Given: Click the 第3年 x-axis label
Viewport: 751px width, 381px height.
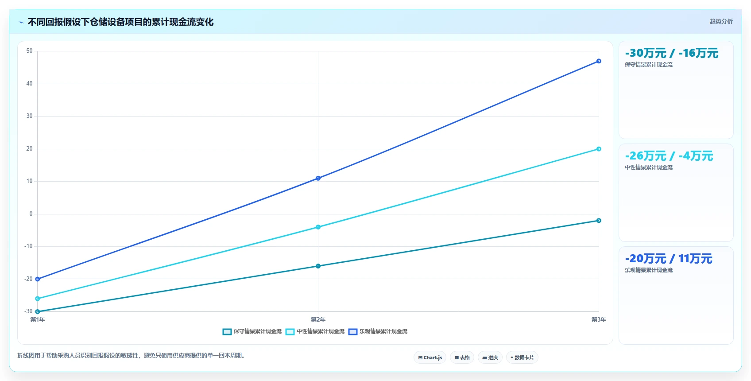Looking at the screenshot, I should pyautogui.click(x=599, y=319).
